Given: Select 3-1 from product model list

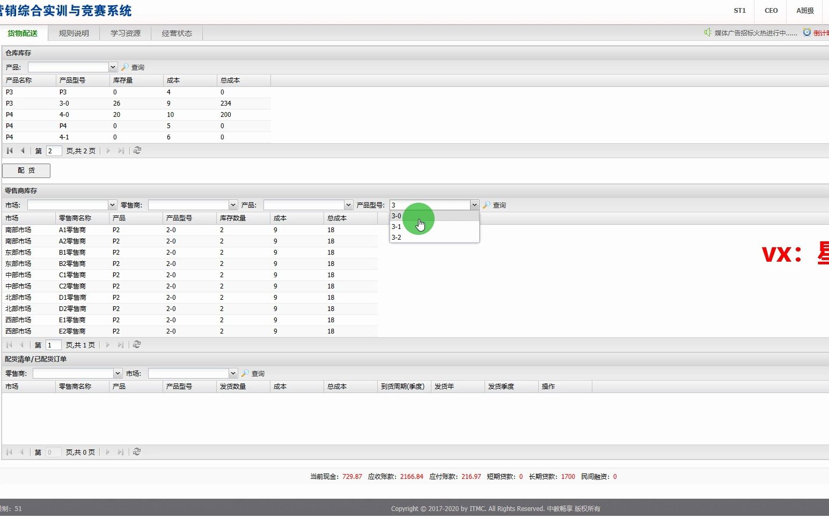Looking at the screenshot, I should 434,227.
